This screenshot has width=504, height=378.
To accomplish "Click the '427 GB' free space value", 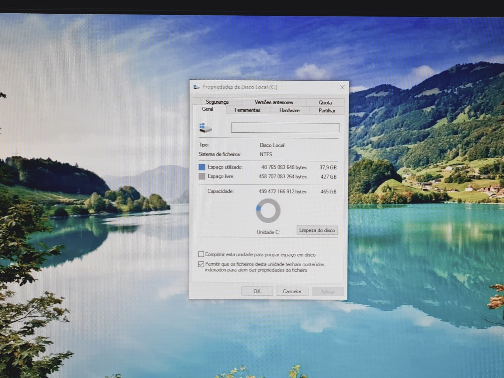I will 329,177.
